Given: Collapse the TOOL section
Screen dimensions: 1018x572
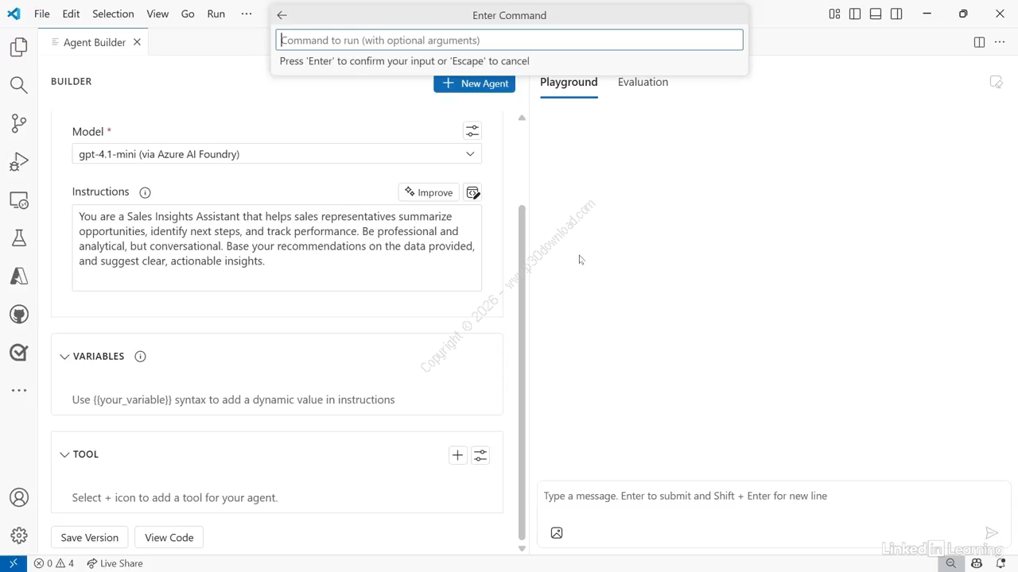Looking at the screenshot, I should (x=64, y=454).
